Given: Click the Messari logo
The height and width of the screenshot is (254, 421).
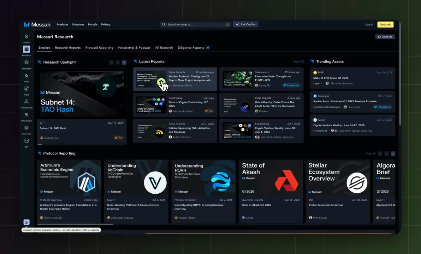Looking at the screenshot, I should 37,25.
